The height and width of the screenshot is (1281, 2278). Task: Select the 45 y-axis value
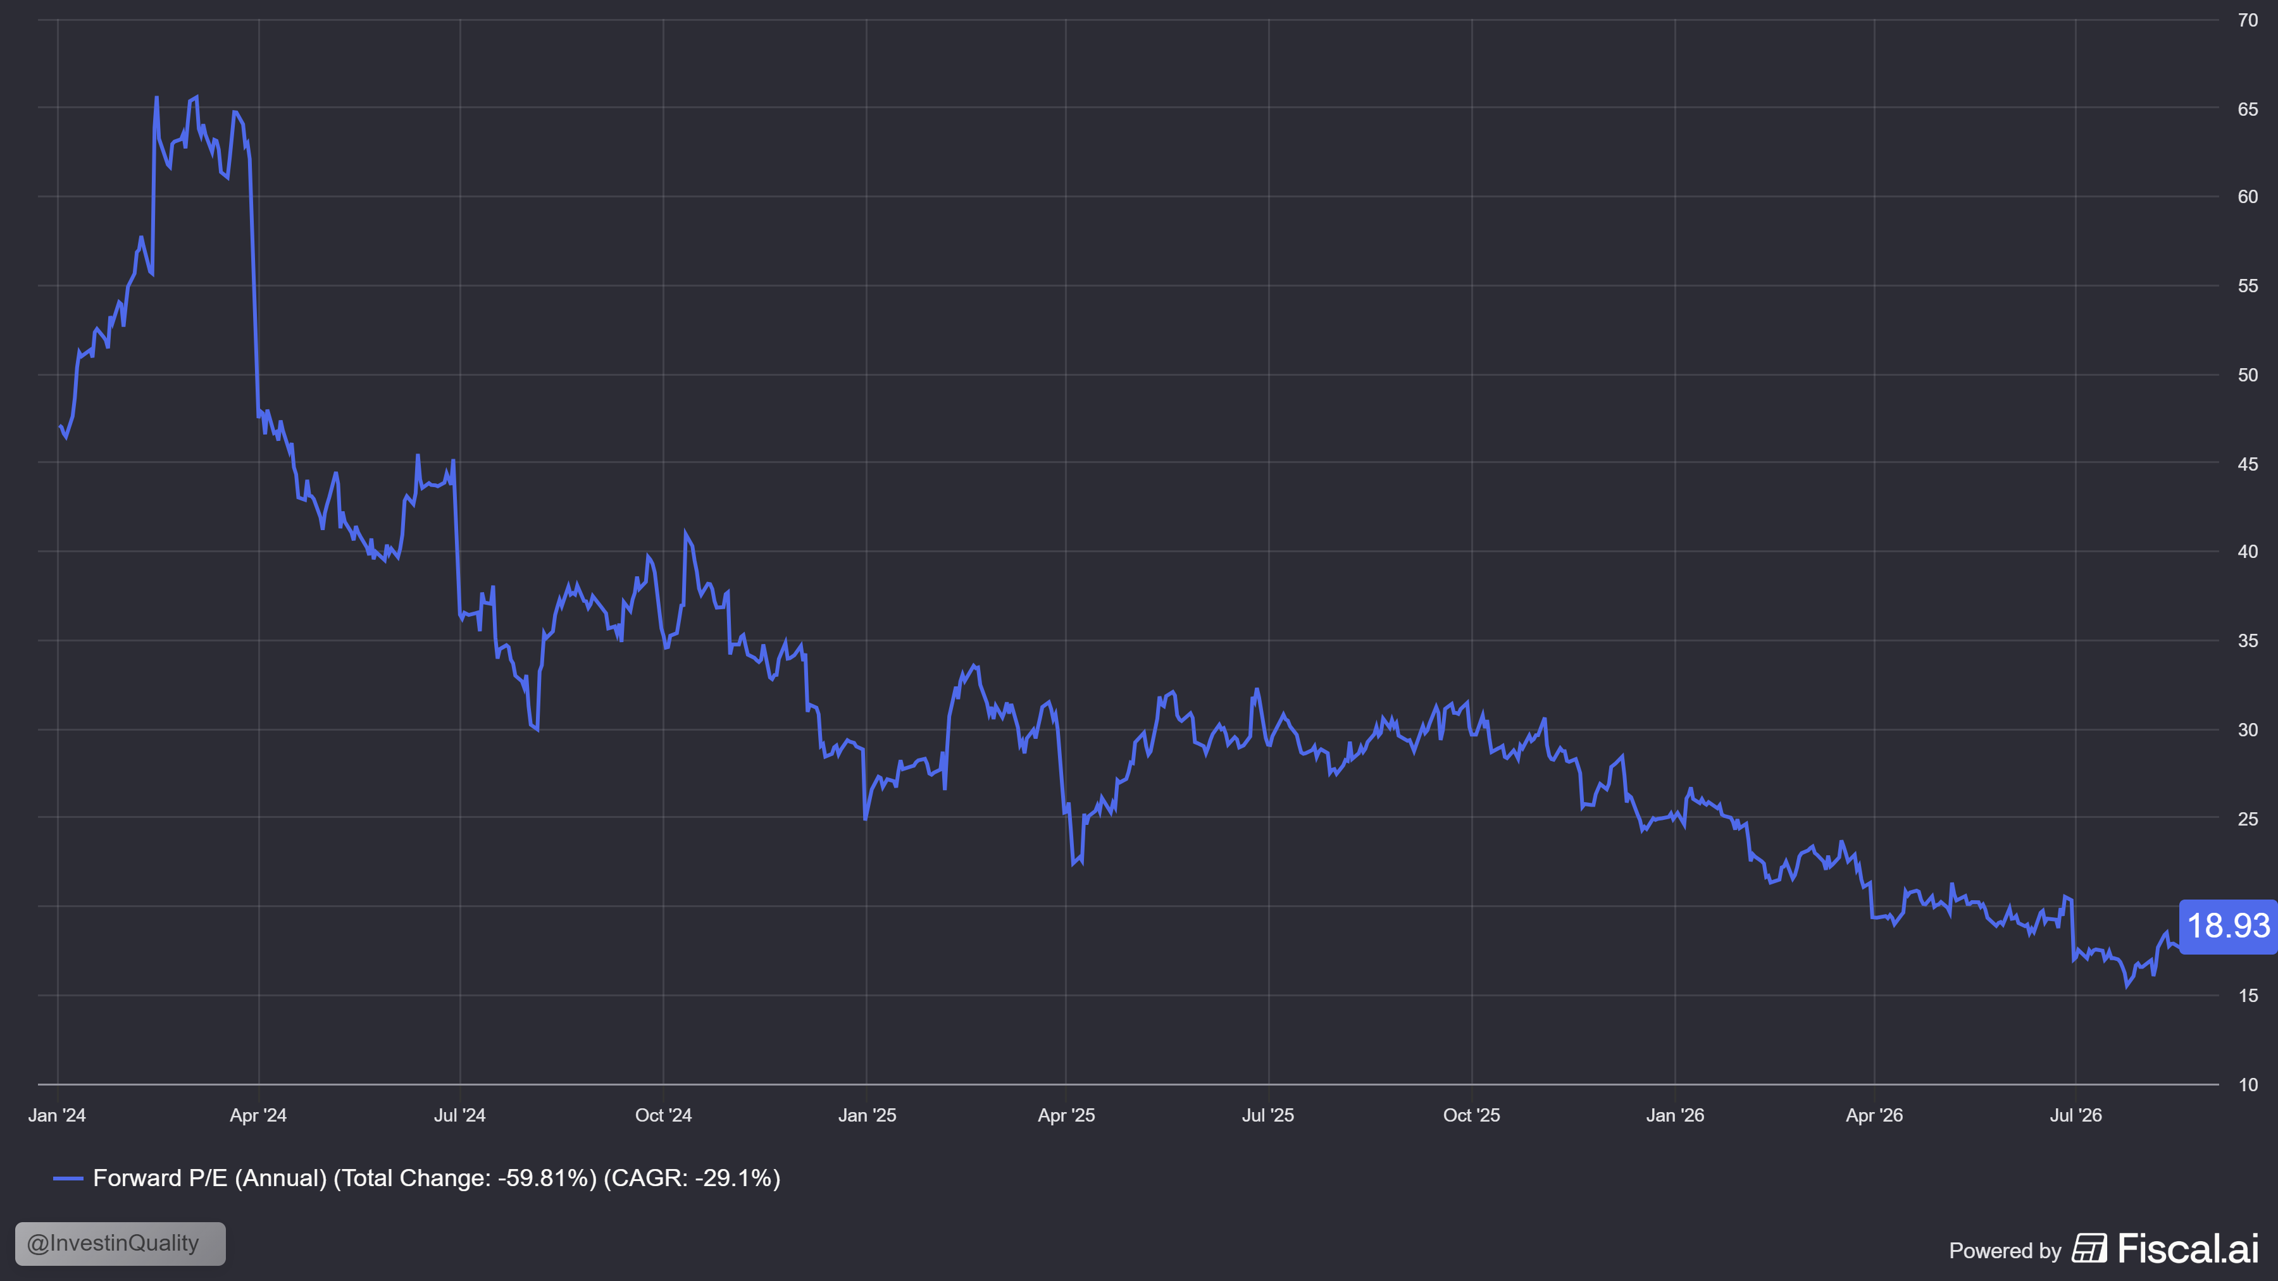click(x=2248, y=464)
